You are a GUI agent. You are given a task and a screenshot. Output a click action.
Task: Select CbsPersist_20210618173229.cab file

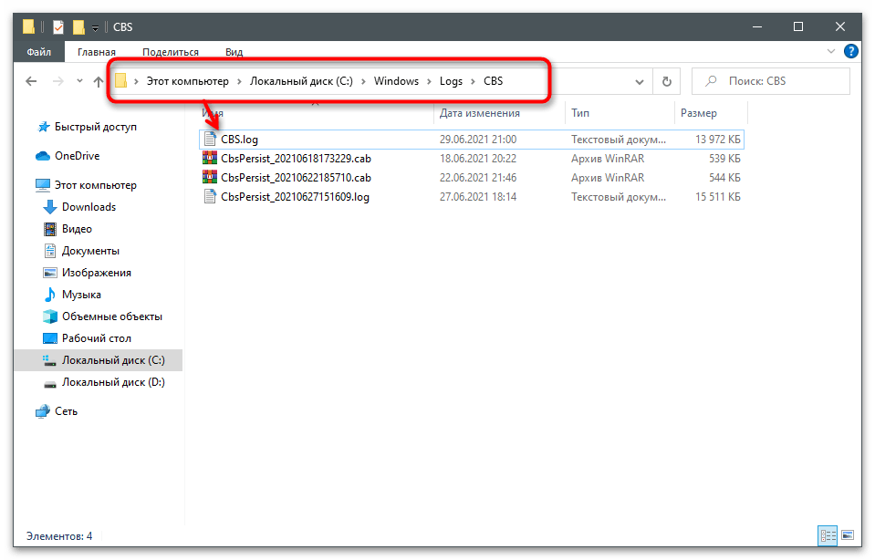472,159
